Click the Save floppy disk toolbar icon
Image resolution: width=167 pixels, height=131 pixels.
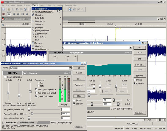(x=13, y=10)
